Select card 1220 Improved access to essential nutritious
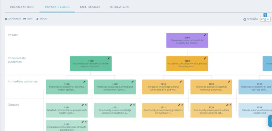The image size is (272, 131). click(211, 87)
